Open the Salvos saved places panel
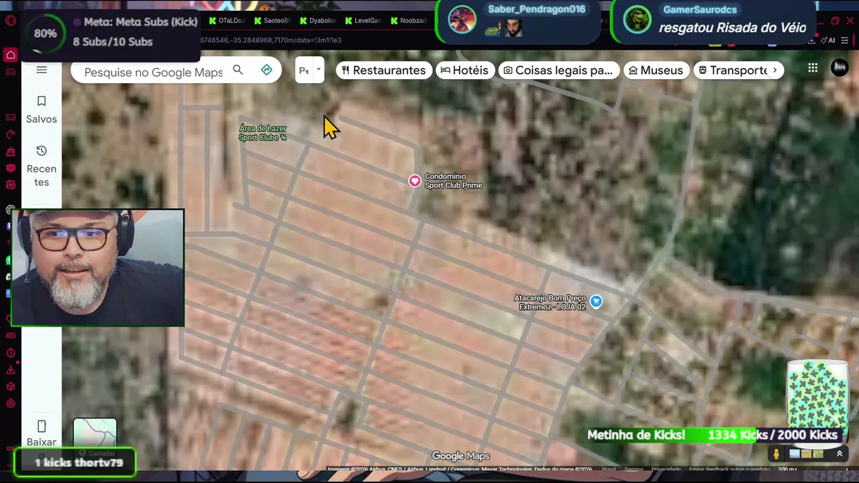Image resolution: width=859 pixels, height=483 pixels. [x=42, y=109]
